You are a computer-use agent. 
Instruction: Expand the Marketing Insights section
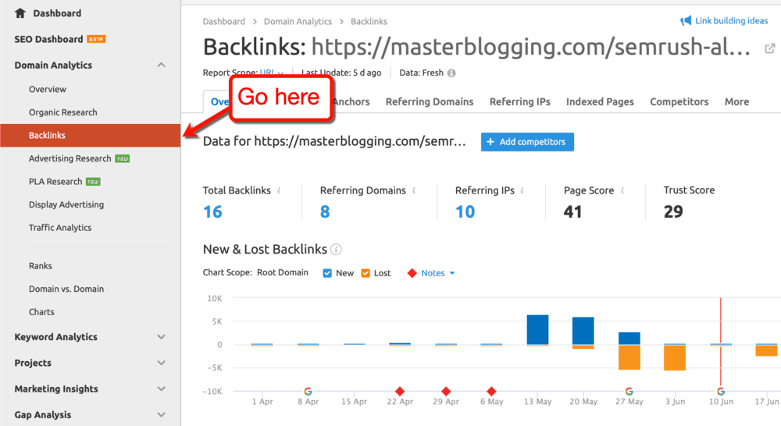tap(161, 389)
